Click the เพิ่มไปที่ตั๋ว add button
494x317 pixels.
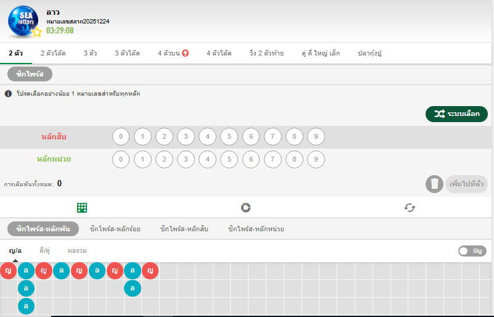click(466, 184)
